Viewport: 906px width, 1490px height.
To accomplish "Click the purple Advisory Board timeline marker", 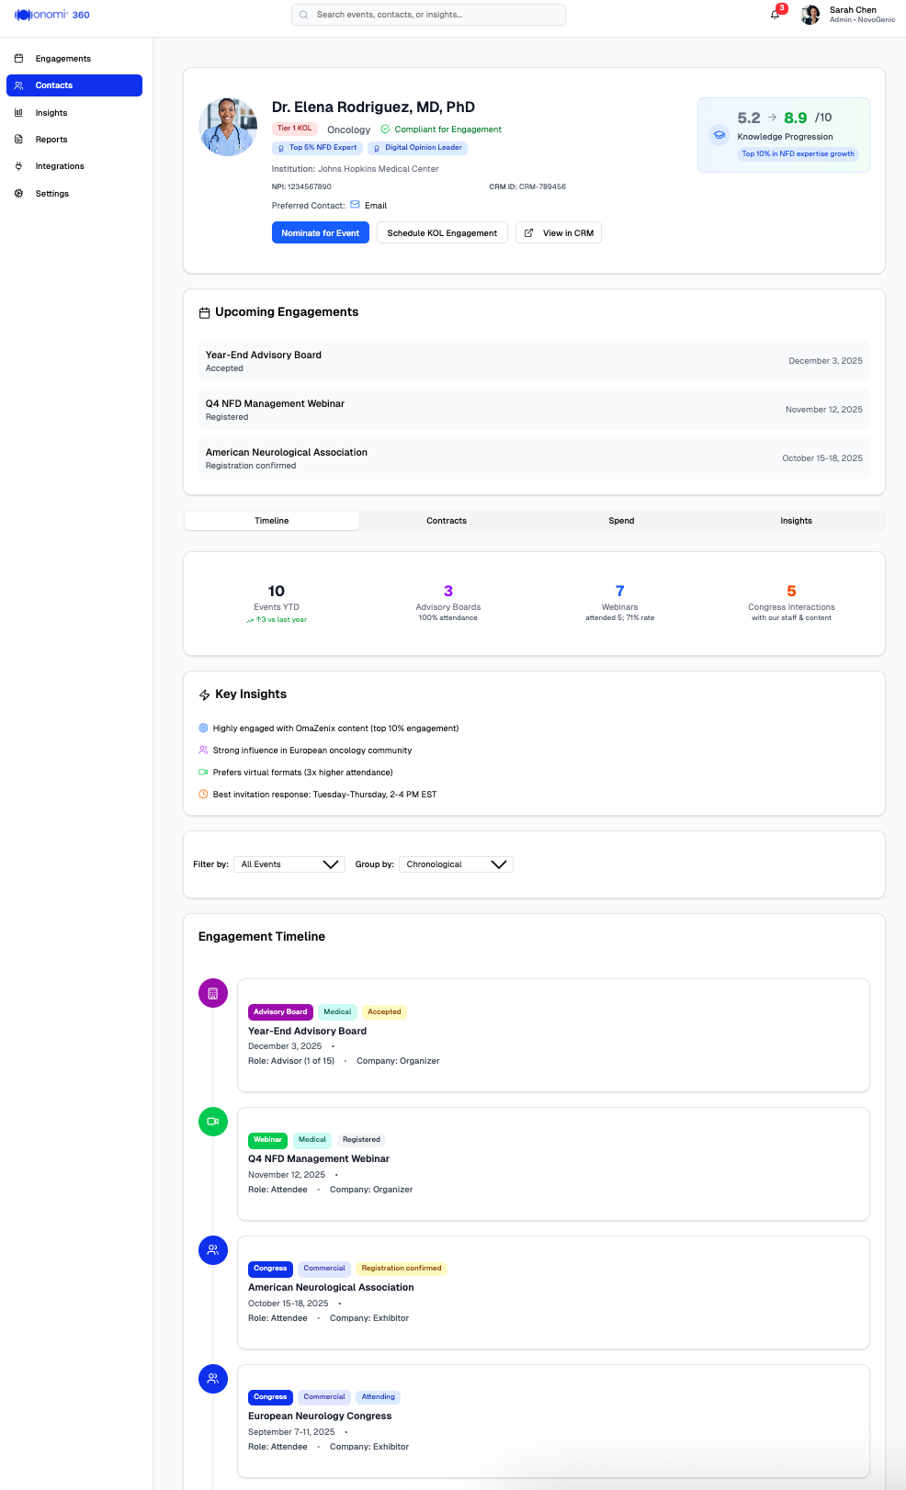I will (213, 993).
